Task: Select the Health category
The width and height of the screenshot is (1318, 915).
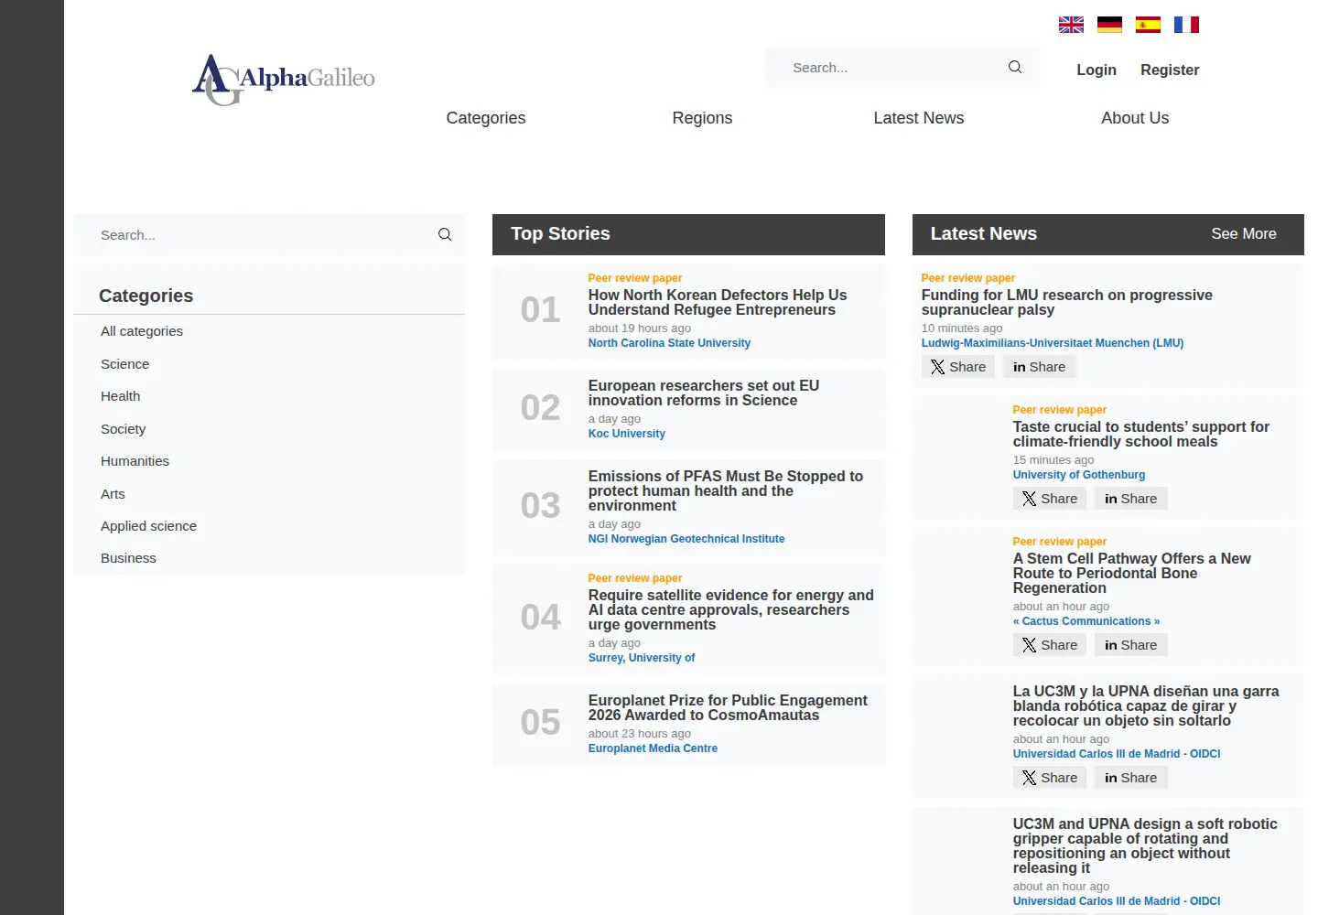Action: pyautogui.click(x=120, y=396)
